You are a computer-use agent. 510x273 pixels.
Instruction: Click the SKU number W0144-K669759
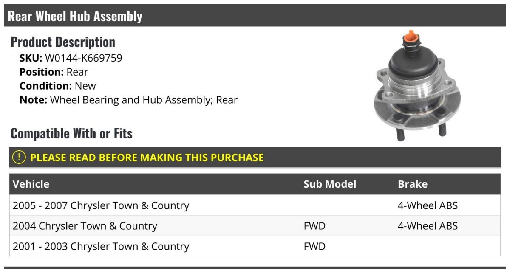[x=83, y=58]
